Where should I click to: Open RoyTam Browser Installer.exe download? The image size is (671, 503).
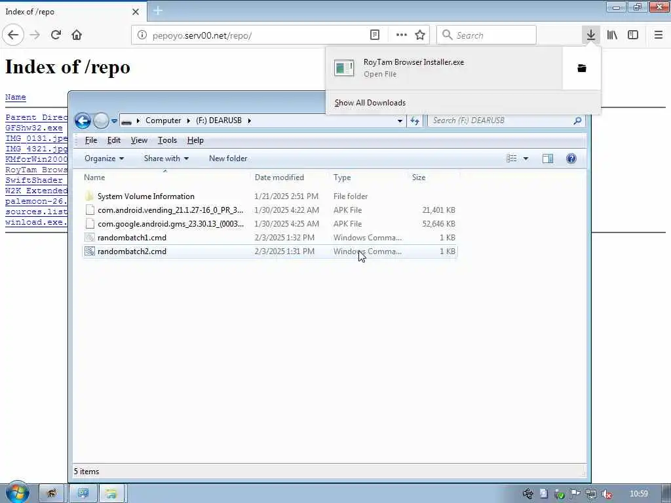click(x=444, y=68)
